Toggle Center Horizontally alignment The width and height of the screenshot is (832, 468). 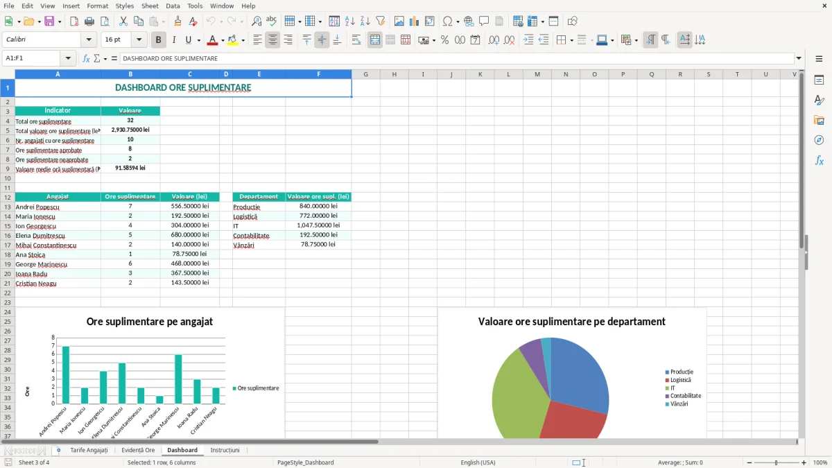(272, 40)
